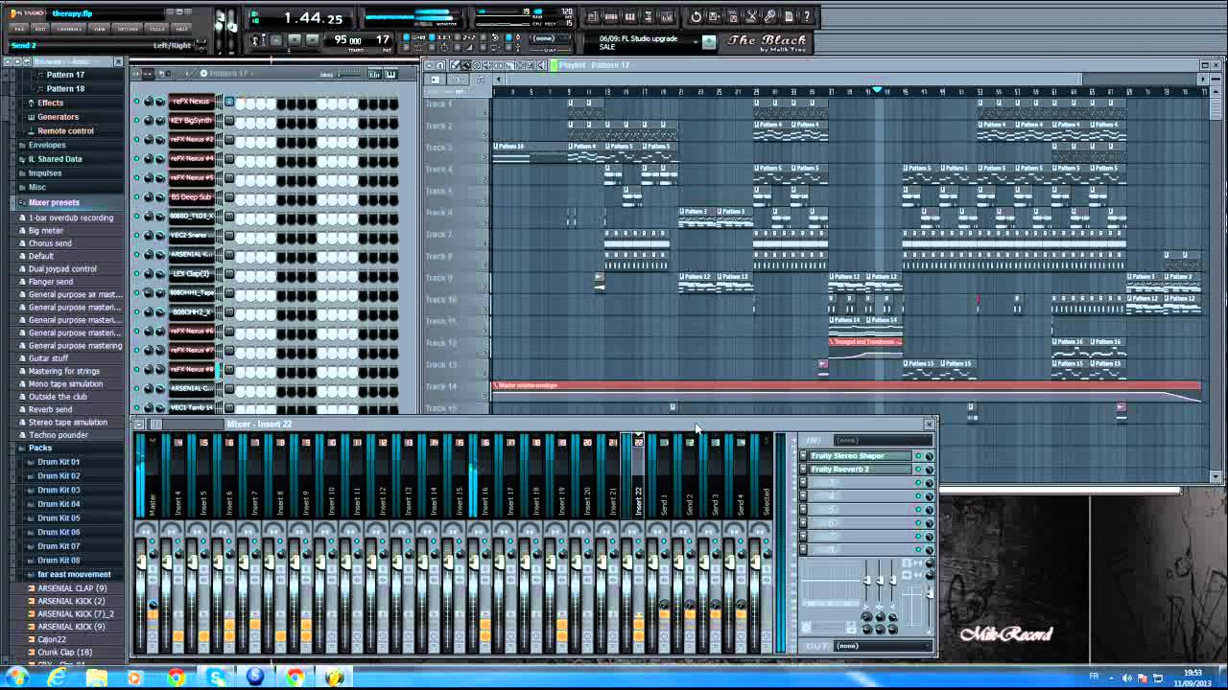Click the Chrome icon in taskbar
Viewport: 1228px width, 690px height.
176,678
